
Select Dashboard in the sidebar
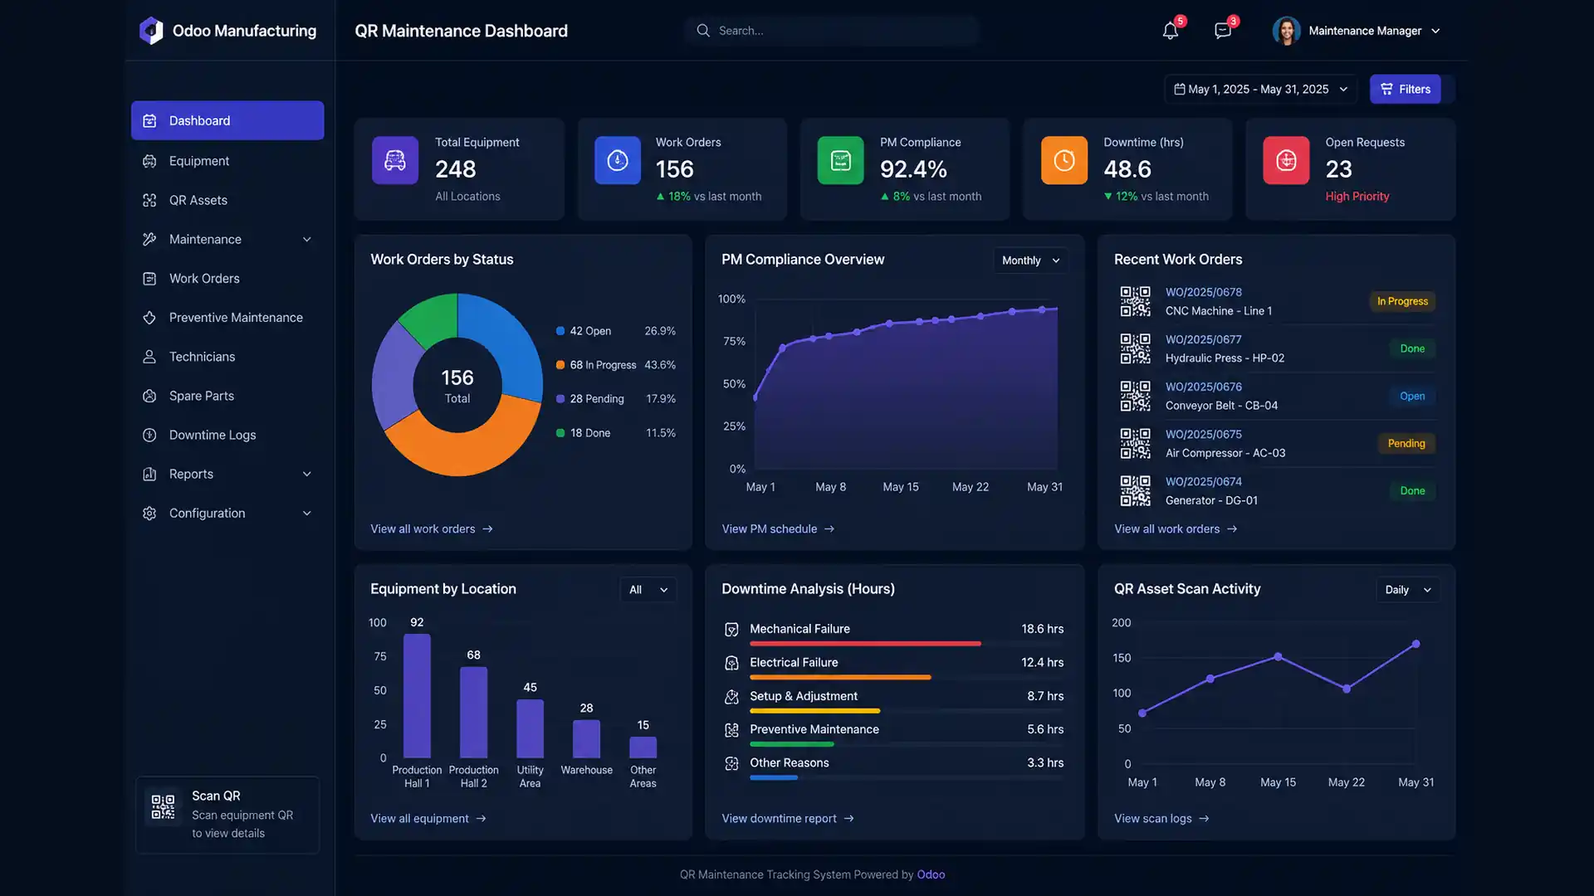(x=227, y=120)
